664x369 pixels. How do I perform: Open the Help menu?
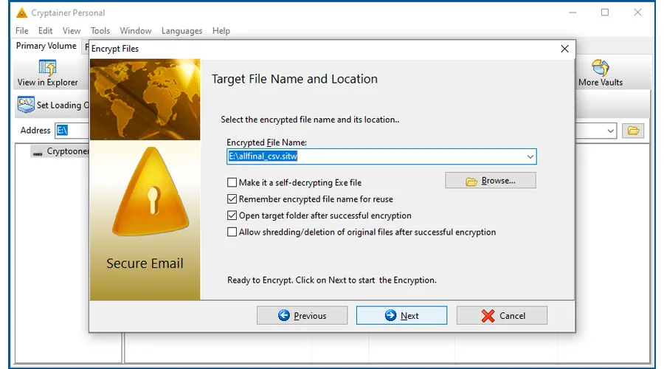221,31
